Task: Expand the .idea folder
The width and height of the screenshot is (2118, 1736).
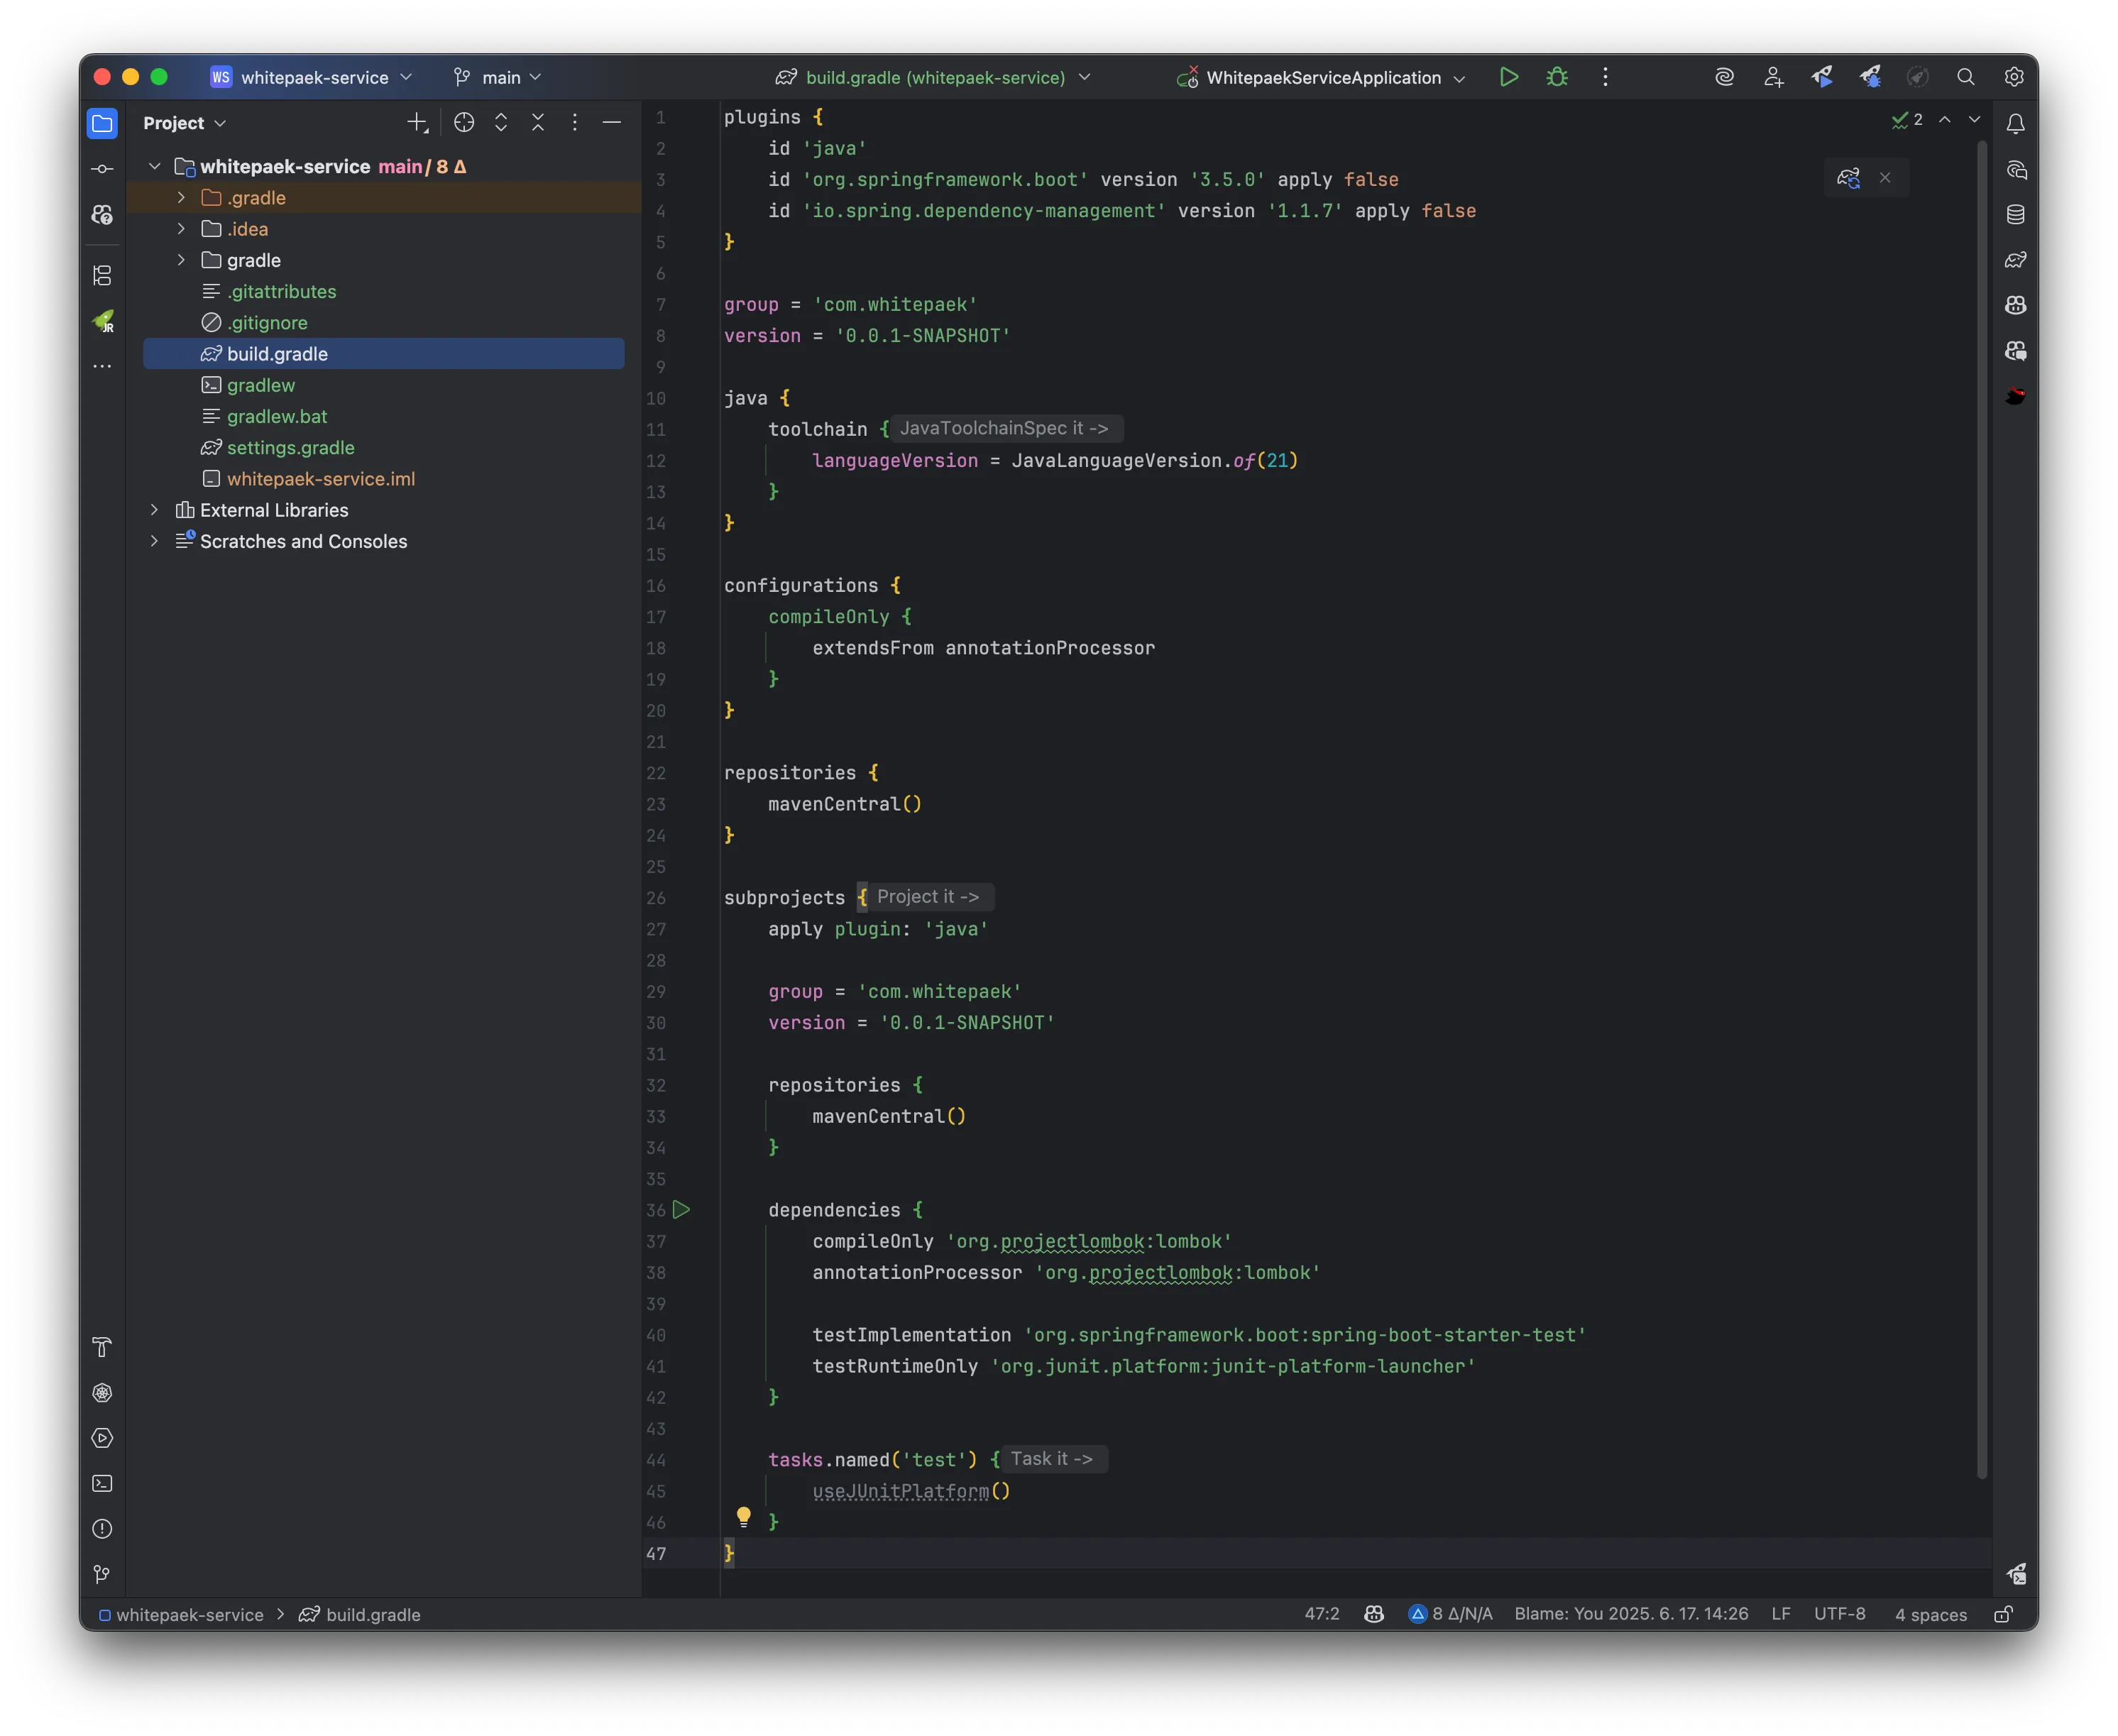Action: pos(180,229)
